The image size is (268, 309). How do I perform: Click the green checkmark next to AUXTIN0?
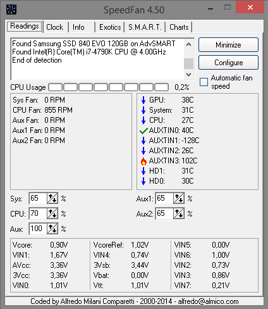[143, 131]
